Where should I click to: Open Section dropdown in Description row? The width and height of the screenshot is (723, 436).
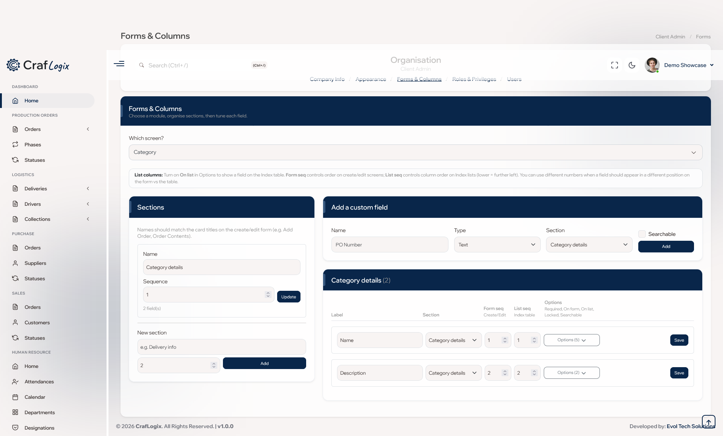pyautogui.click(x=453, y=373)
